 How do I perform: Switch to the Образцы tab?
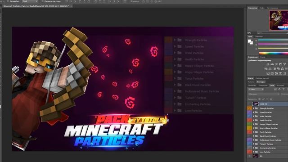coord(259,36)
